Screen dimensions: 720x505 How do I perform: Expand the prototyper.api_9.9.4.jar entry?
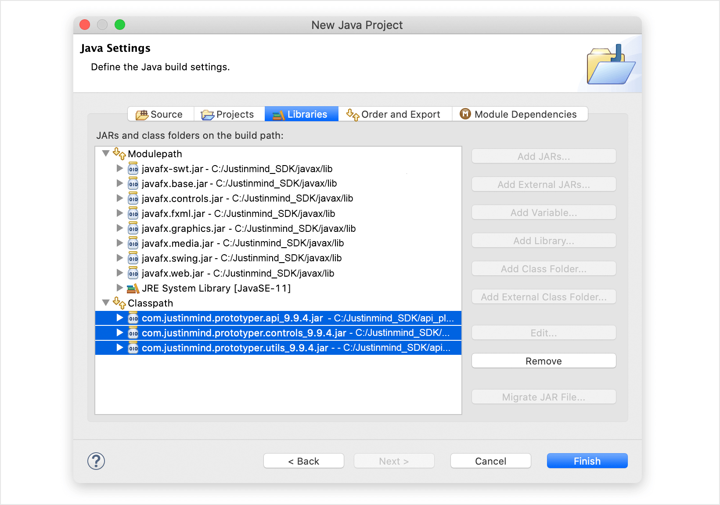(x=119, y=317)
